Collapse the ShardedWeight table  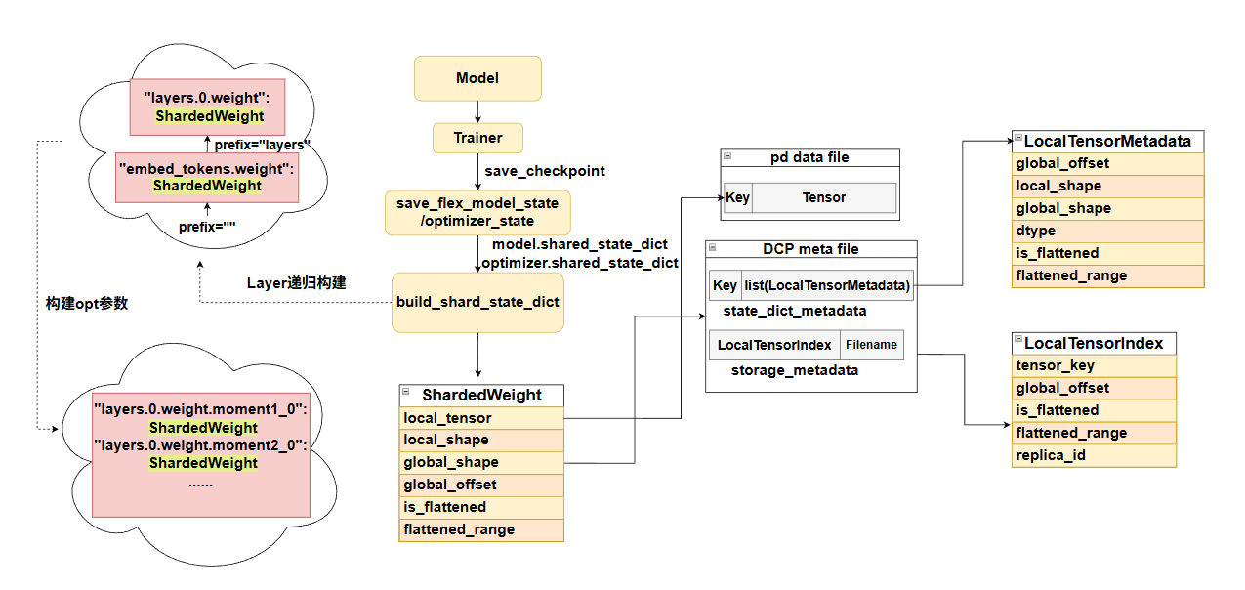[x=406, y=391]
